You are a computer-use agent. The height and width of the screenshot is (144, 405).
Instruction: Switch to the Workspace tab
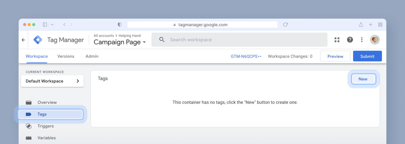37,56
